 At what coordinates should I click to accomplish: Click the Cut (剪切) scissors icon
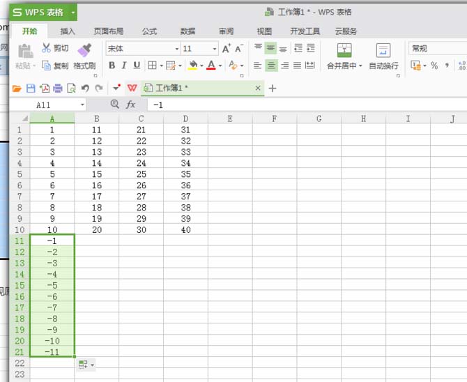(46, 47)
